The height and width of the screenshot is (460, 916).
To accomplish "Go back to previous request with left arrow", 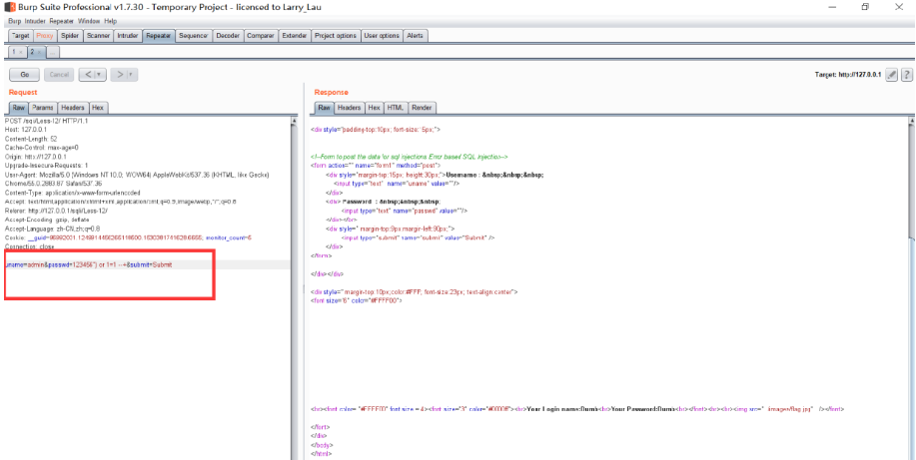I will click(x=88, y=75).
